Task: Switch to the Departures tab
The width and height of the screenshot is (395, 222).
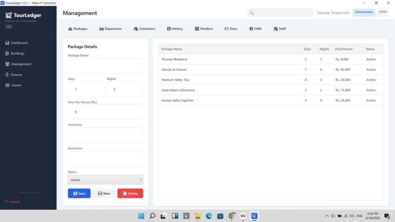Action: tap(110, 29)
